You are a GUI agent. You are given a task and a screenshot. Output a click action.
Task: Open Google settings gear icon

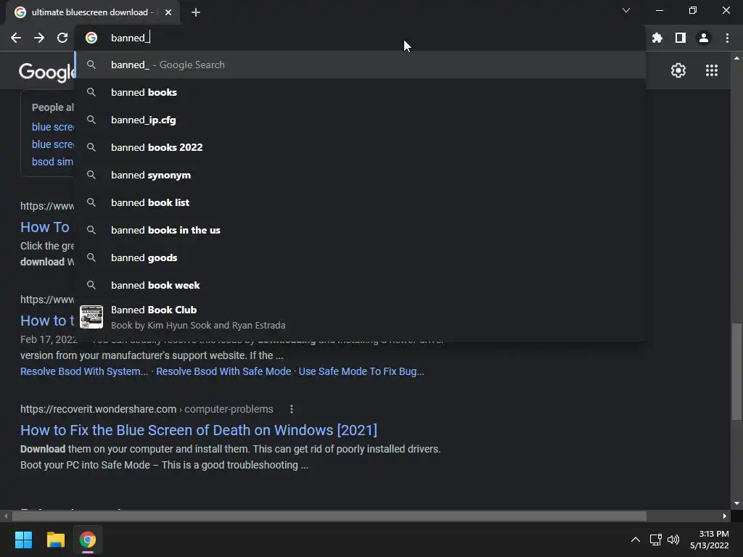678,70
